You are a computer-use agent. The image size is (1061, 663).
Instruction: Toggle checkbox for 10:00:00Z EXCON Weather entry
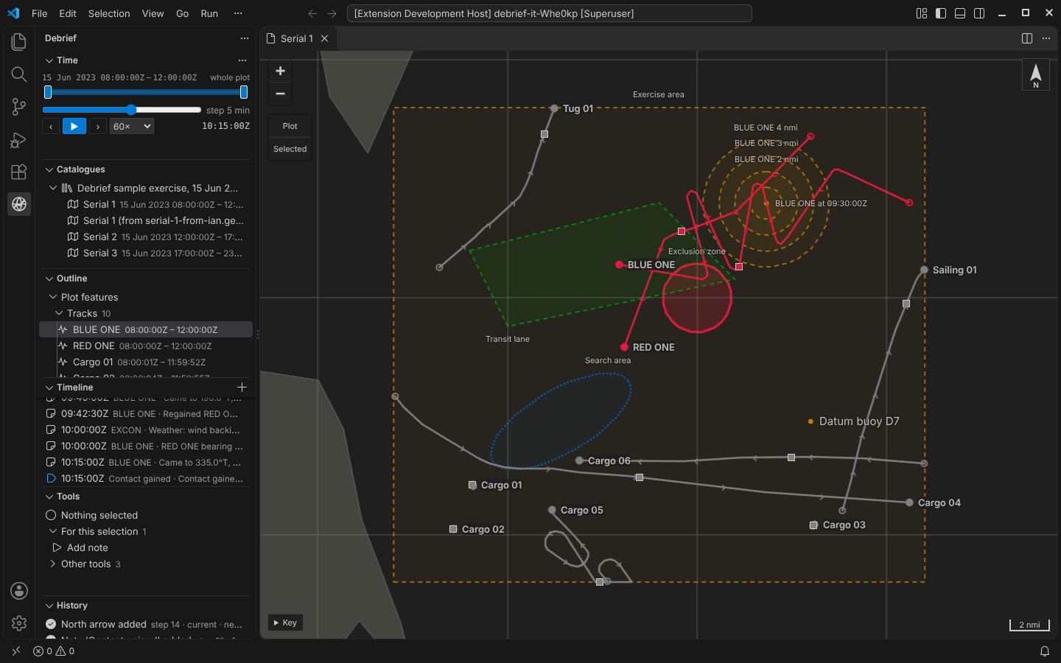(51, 429)
